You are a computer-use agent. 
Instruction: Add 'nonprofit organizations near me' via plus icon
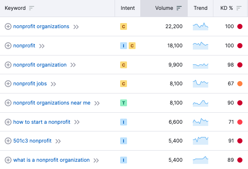pos(8,103)
